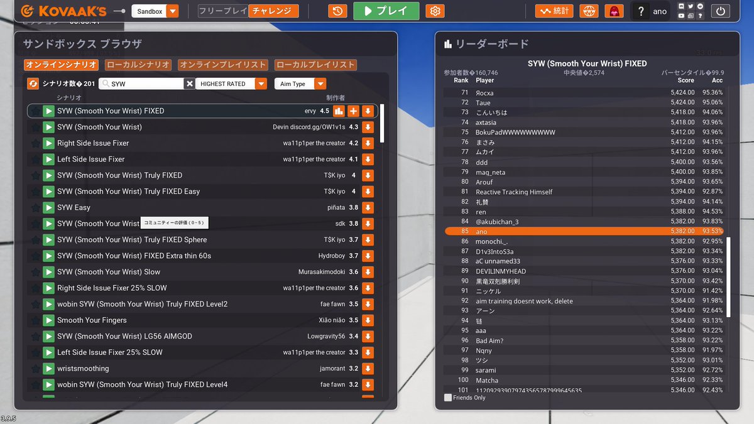Play SYW Easy scenario

48,207
